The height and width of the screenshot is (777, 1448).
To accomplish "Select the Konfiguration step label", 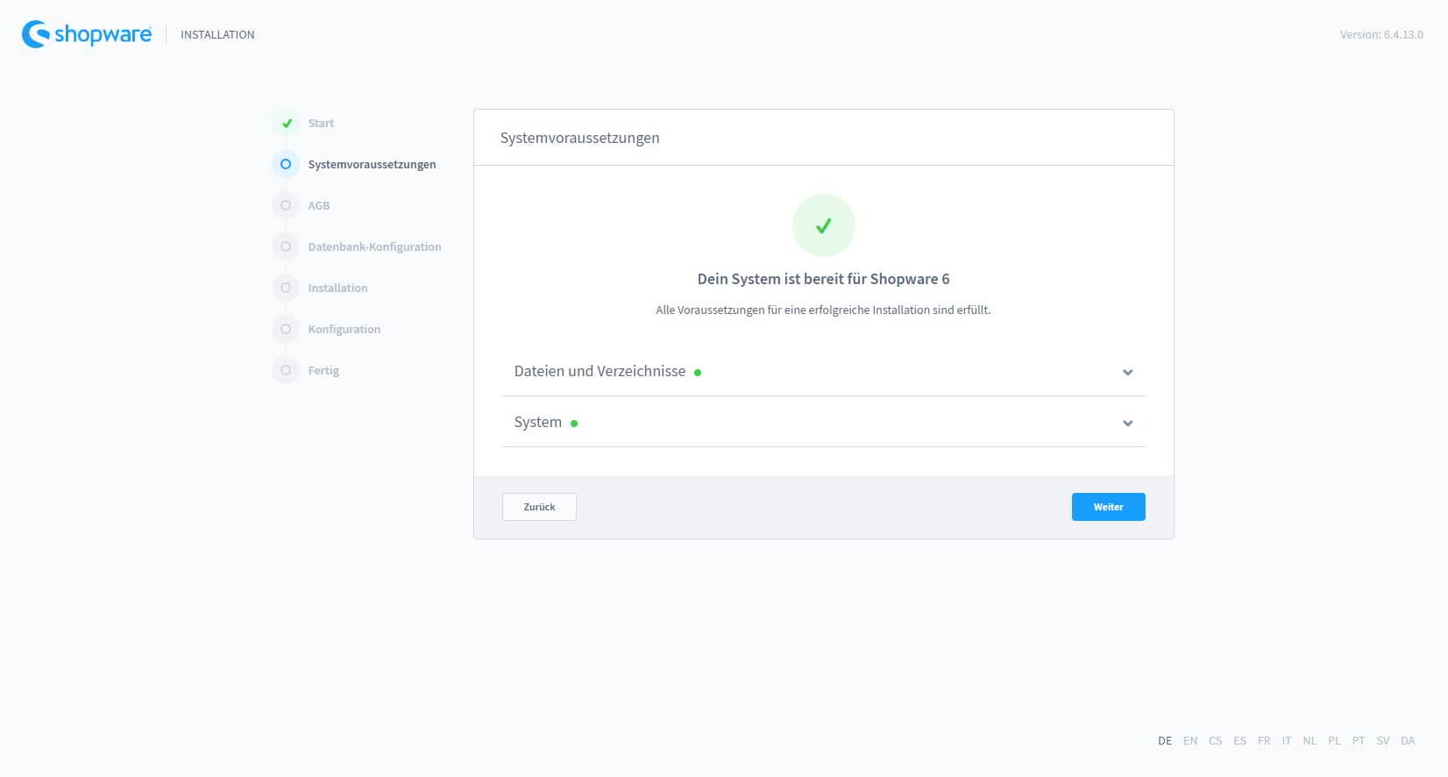I will click(344, 329).
